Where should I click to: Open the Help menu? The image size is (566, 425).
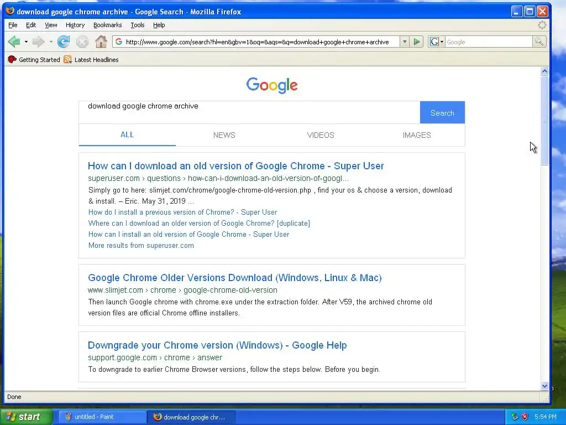159,25
